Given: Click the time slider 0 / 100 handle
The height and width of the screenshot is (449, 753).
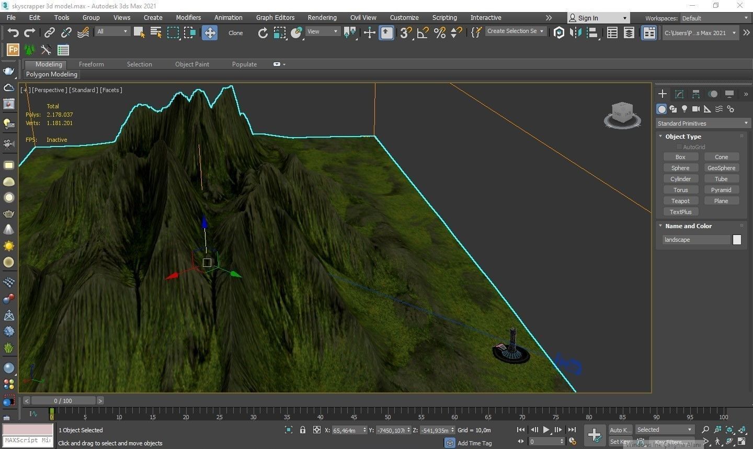Looking at the screenshot, I should click(x=63, y=401).
